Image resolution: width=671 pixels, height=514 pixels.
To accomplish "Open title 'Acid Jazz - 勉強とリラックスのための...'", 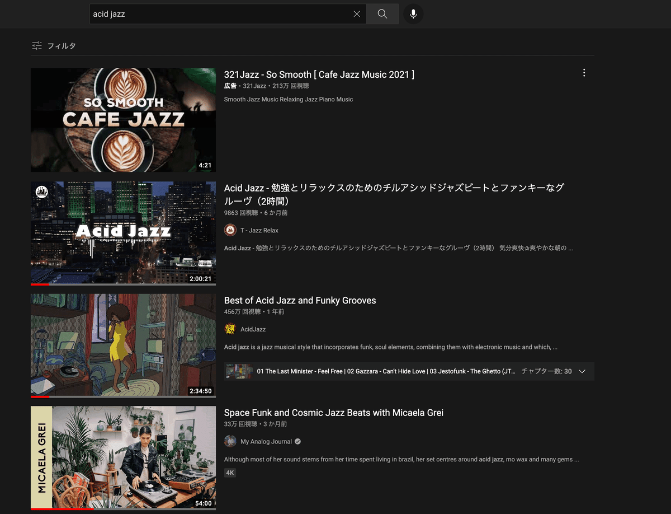I will 394,194.
